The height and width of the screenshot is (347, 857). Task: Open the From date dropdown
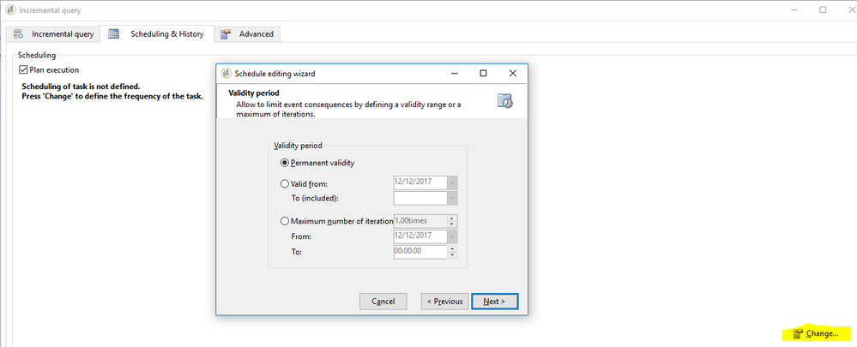pyautogui.click(x=452, y=236)
